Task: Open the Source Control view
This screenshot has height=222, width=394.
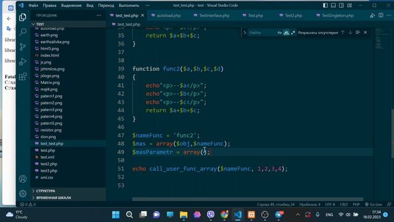Action: 23,47
